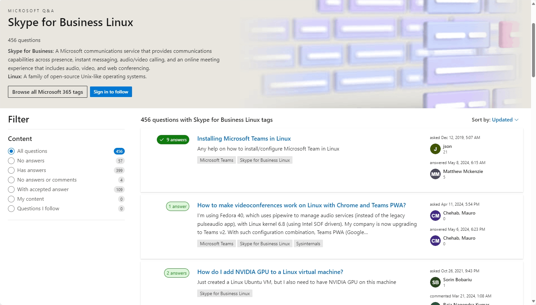The height and width of the screenshot is (305, 536).
Task: Click the MICROSOFT Q&A header link
Action: coord(31,10)
